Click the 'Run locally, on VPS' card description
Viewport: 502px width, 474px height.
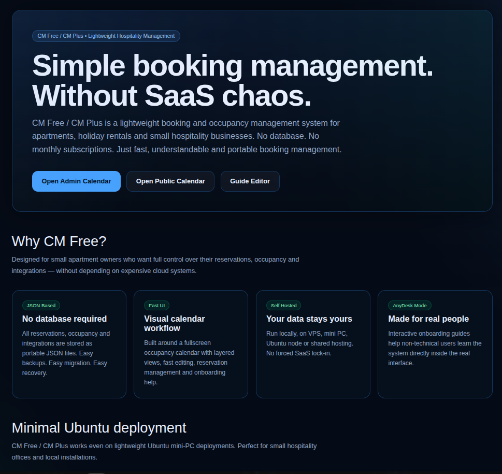coord(310,343)
